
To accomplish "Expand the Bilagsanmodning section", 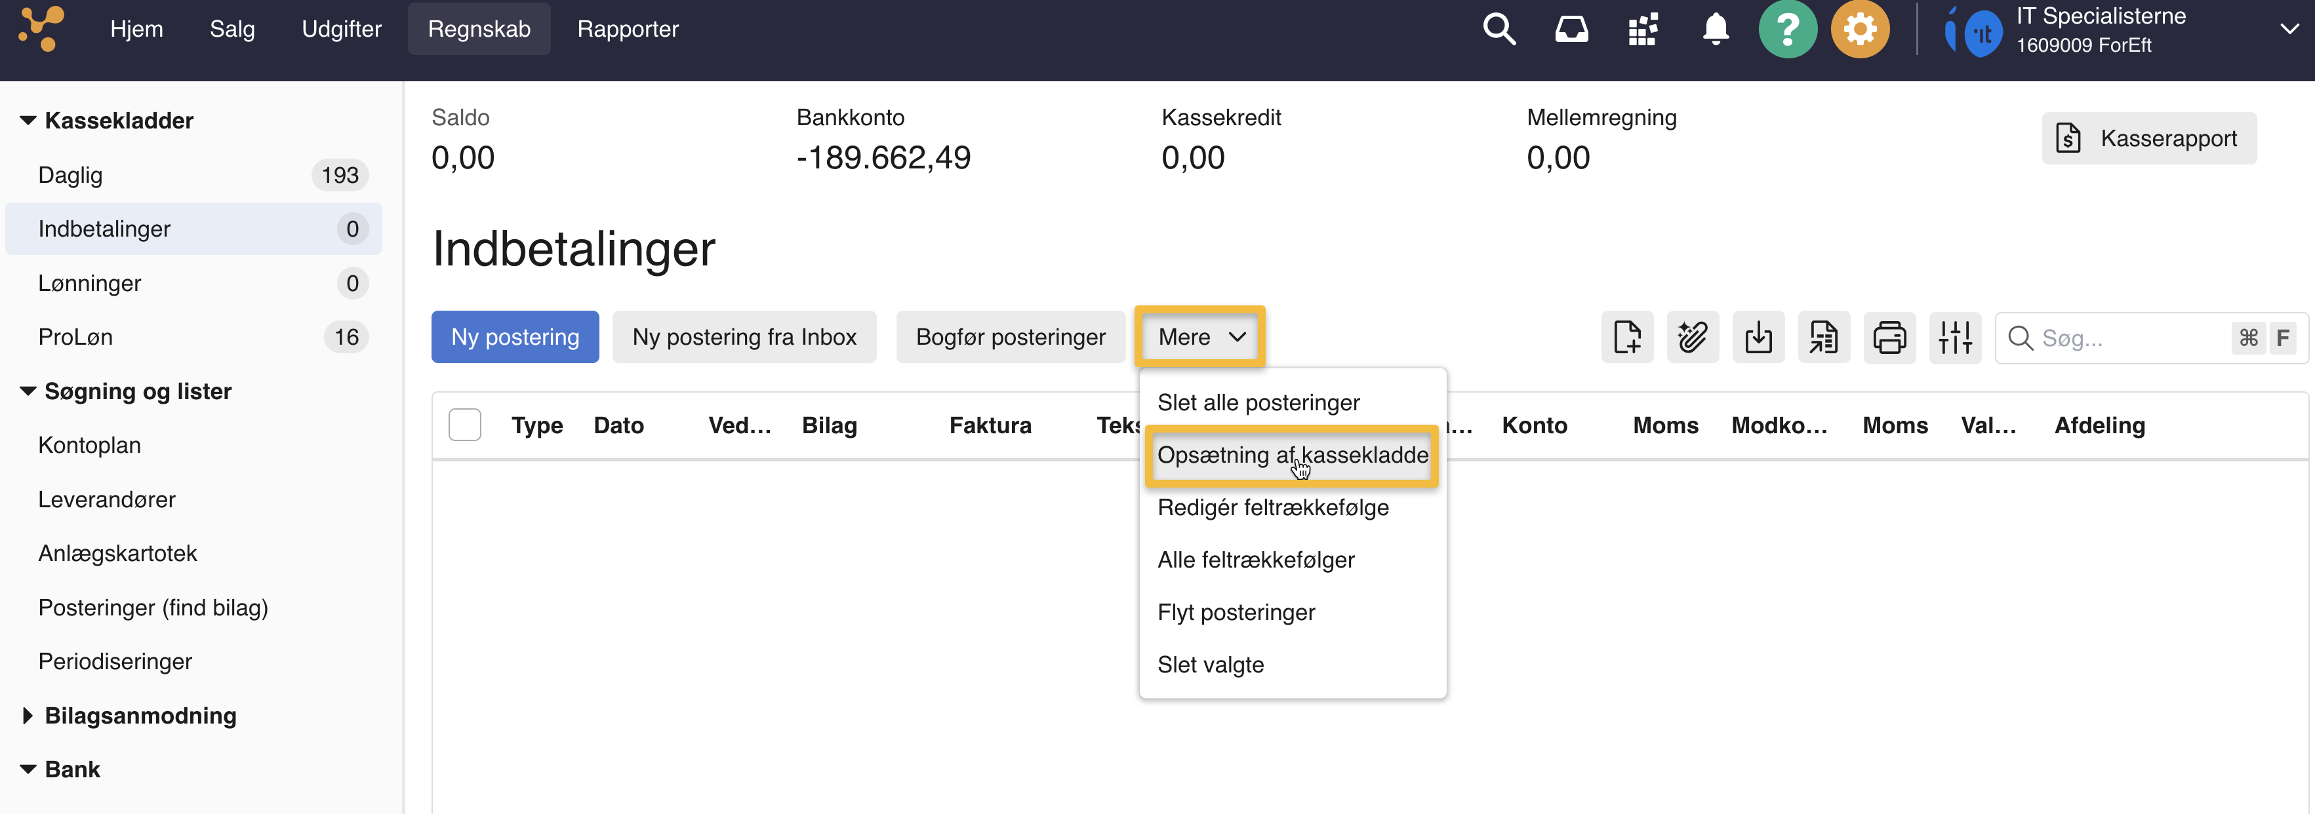I will [x=27, y=715].
